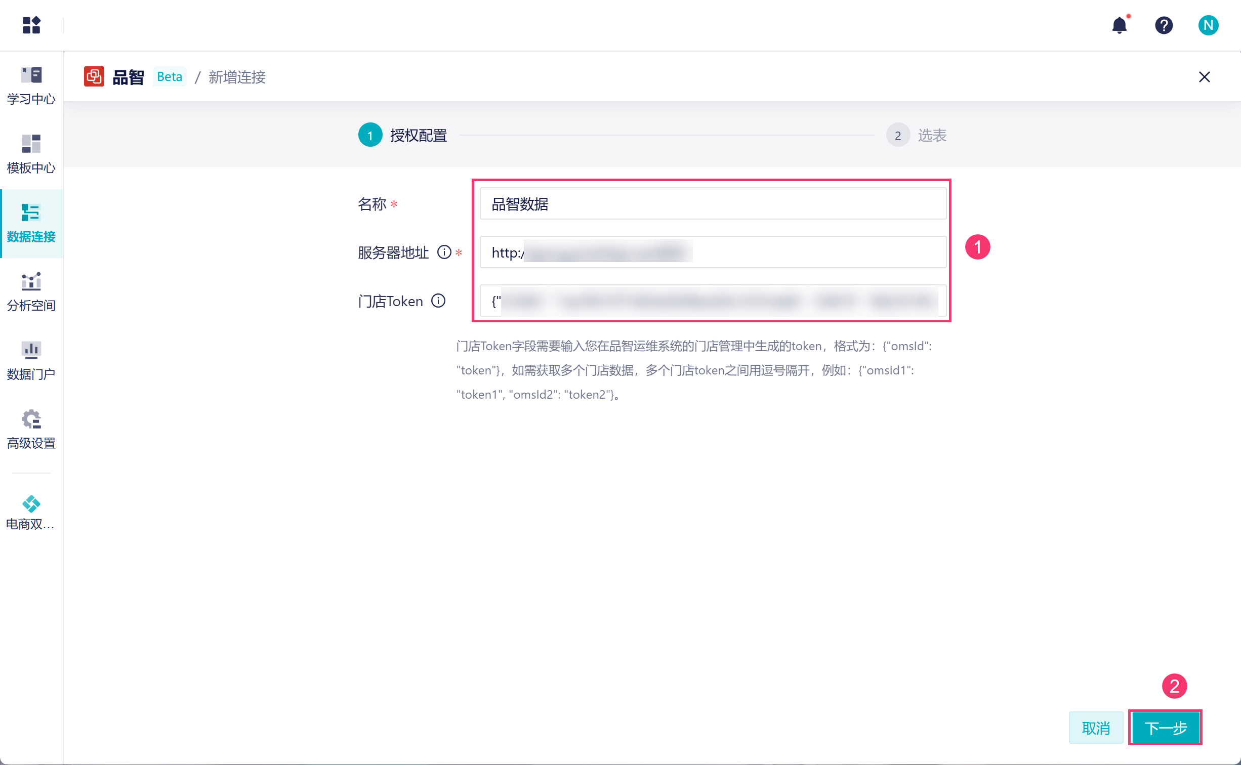Image resolution: width=1241 pixels, height=765 pixels.
Task: Open the app grid launcher icon
Action: 31,25
